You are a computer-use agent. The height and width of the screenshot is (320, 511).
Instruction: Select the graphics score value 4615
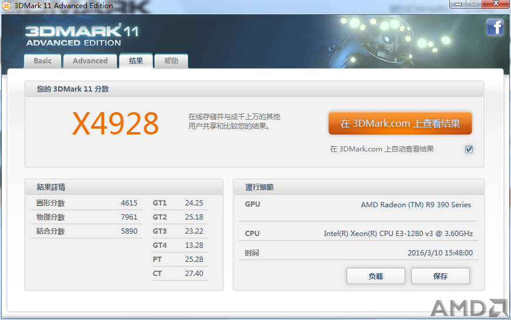coord(129,203)
